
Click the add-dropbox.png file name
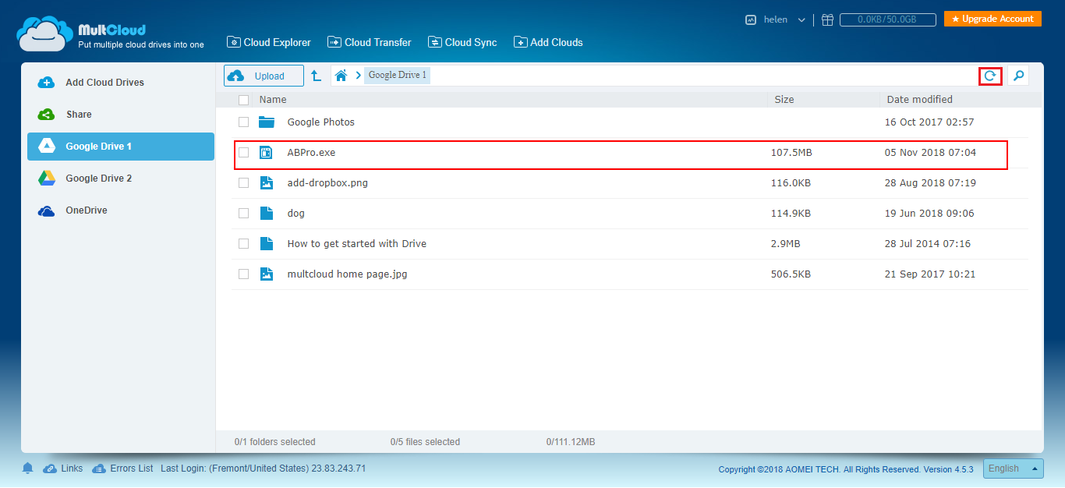[x=327, y=183]
